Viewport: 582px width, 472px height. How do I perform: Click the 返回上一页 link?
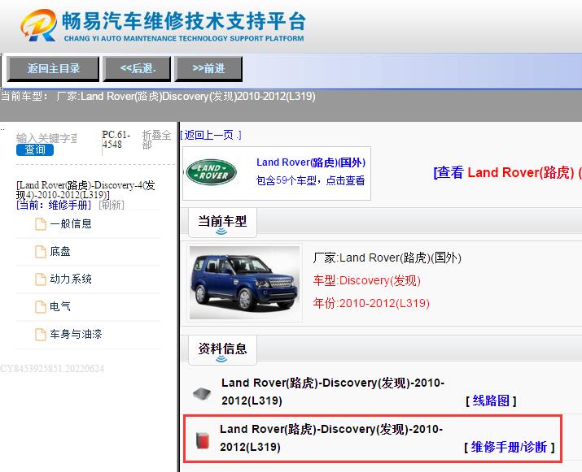point(211,135)
